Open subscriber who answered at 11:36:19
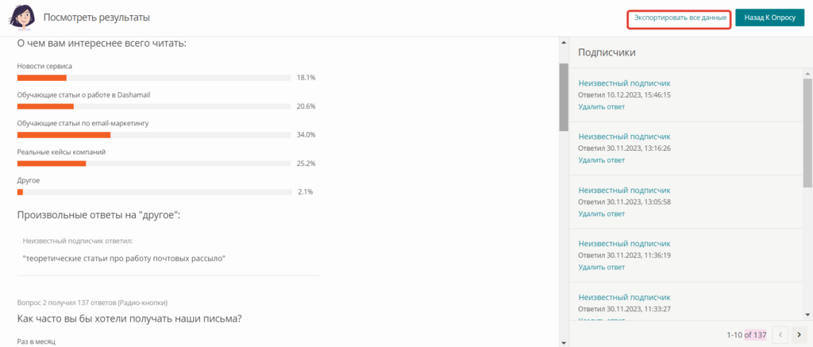The image size is (813, 347). tap(624, 243)
